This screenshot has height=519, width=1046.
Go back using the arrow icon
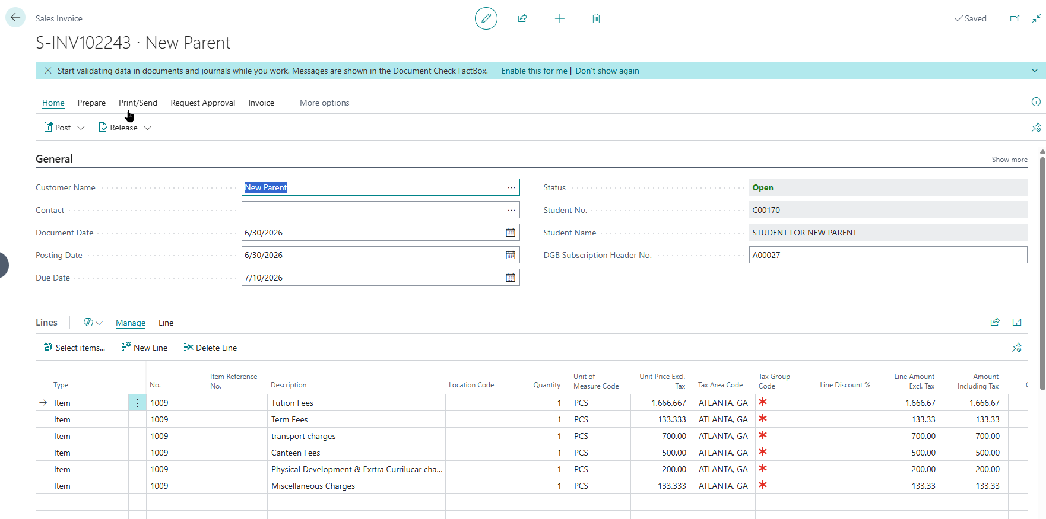coord(15,17)
